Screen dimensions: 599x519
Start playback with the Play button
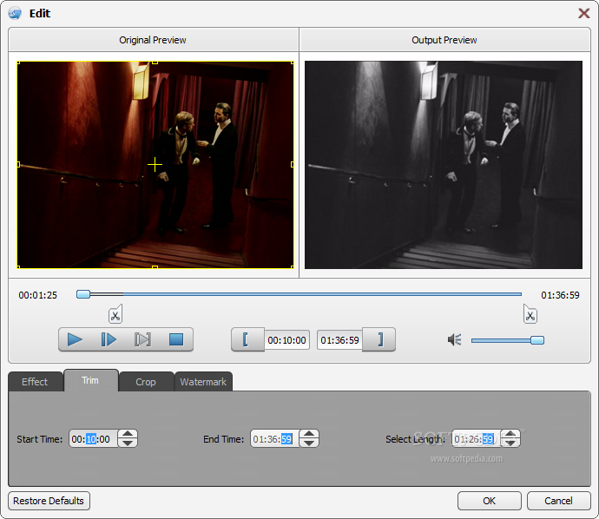point(75,339)
